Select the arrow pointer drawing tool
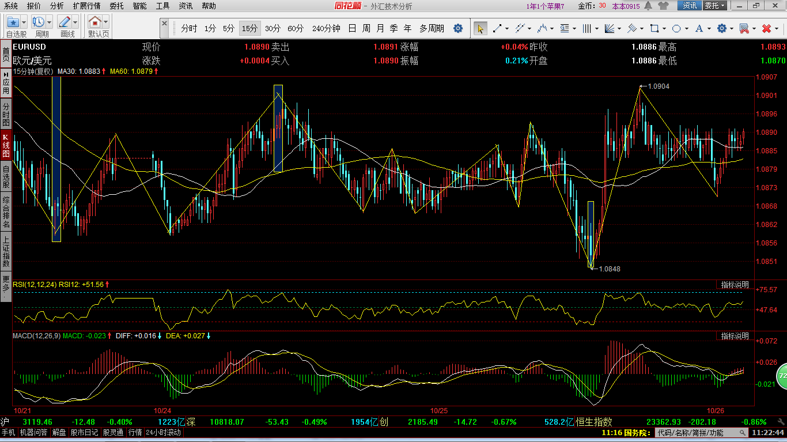Screen dimensions: 787x442 [x=480, y=28]
